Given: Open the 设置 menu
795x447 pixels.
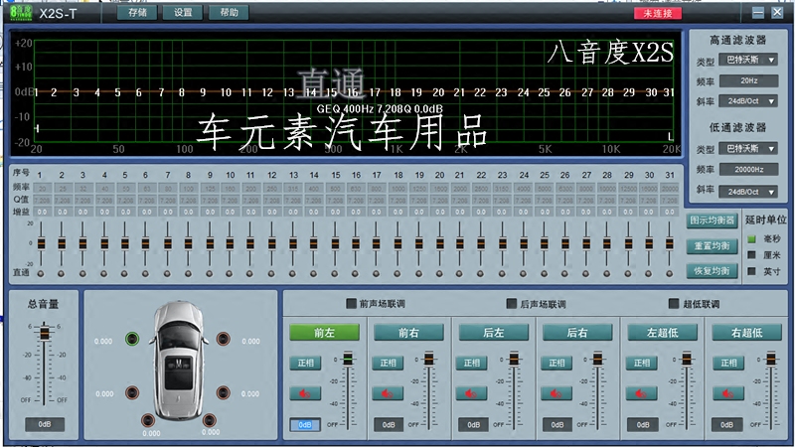Looking at the screenshot, I should click(183, 13).
